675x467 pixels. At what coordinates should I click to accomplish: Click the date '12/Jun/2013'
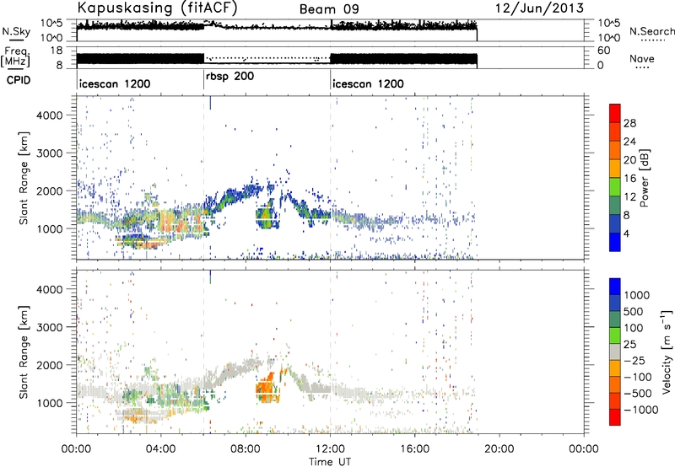coord(539,8)
